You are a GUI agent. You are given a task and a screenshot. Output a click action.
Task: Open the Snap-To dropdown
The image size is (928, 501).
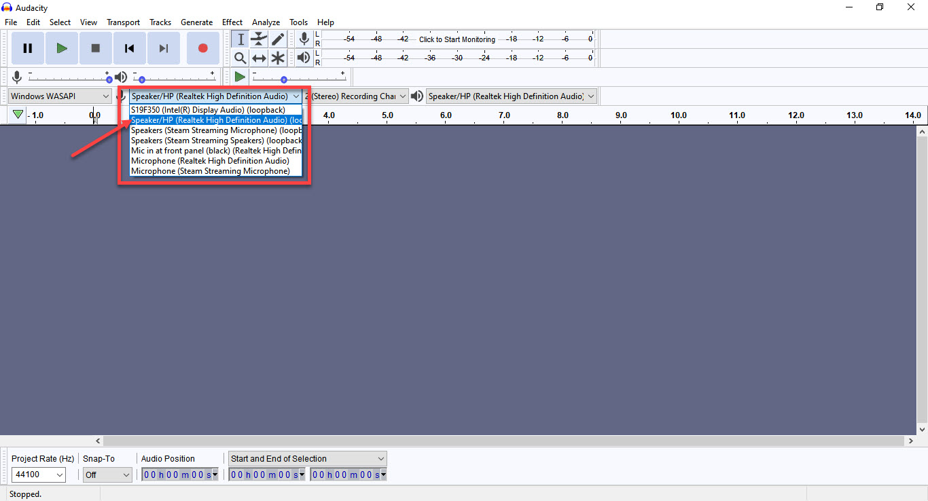point(107,474)
